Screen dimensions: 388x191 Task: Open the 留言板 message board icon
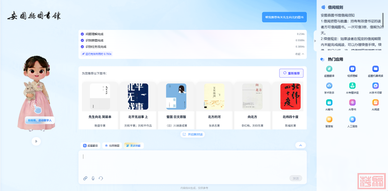[x=329, y=120]
